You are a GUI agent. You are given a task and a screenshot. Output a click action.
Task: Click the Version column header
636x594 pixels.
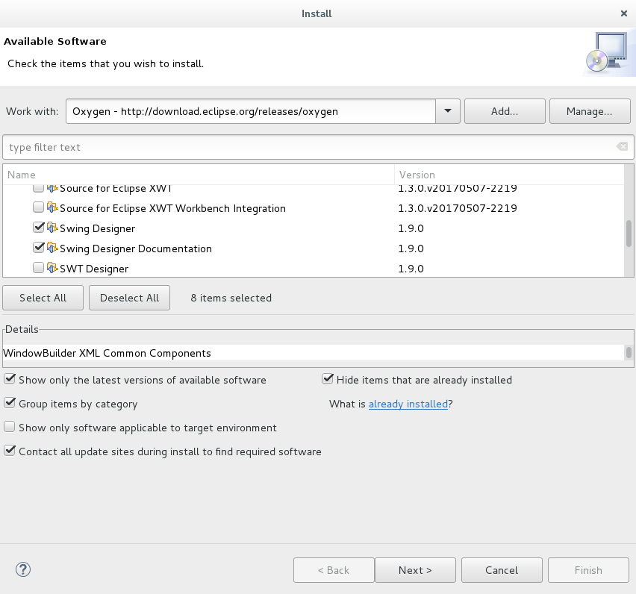click(x=509, y=175)
